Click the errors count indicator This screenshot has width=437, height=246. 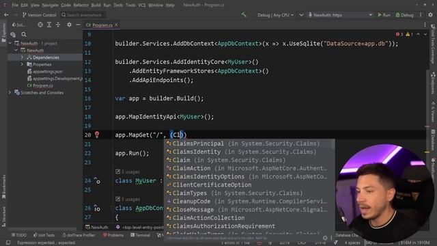(x=399, y=34)
